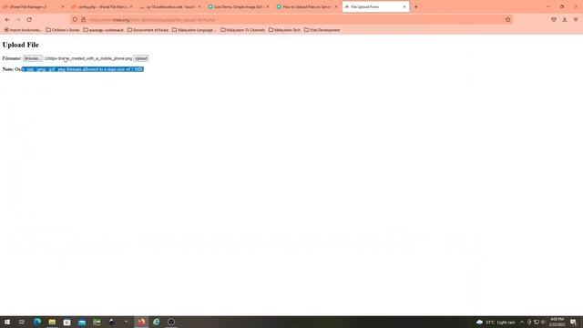
Task: Click the browser forward arrow
Action: (x=18, y=19)
